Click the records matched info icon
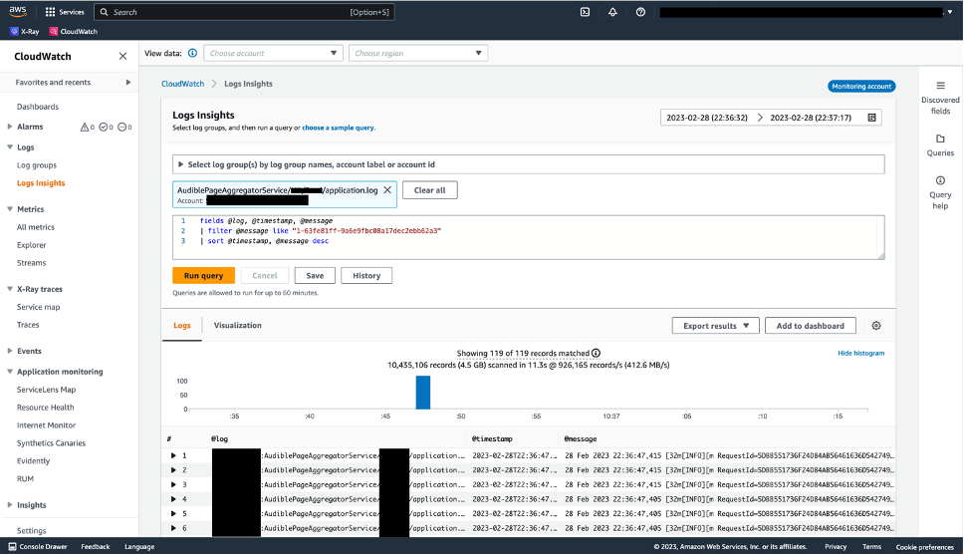The width and height of the screenshot is (964, 554). click(596, 353)
